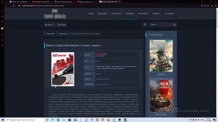The image size is (218, 122).
Task: Open Task View on the taskbar
Action: pyautogui.click(x=53, y=120)
